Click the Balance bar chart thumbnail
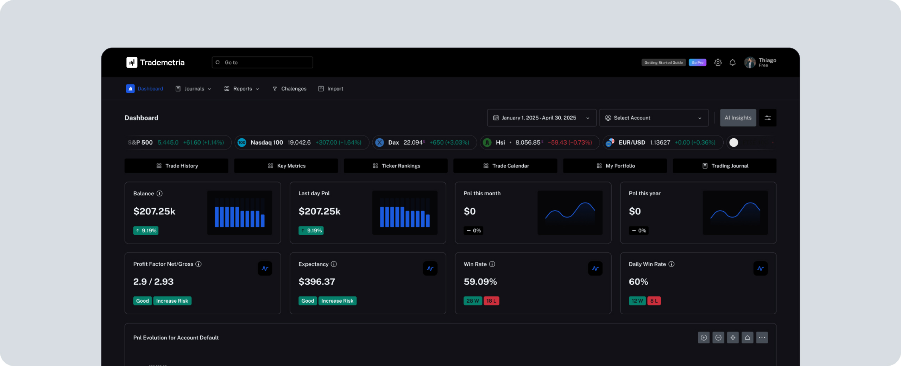 [239, 213]
